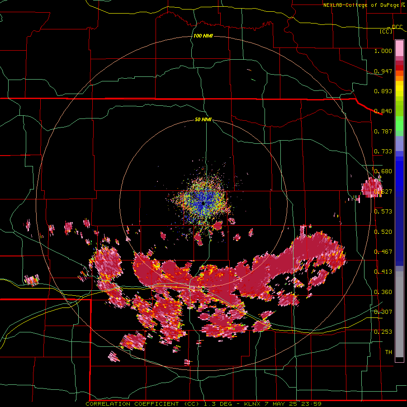Click the radar site center dot
Screen dimensions: 407x407
pos(203,203)
